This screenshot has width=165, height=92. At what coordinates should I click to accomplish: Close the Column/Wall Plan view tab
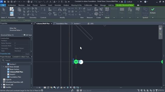tap(51, 24)
